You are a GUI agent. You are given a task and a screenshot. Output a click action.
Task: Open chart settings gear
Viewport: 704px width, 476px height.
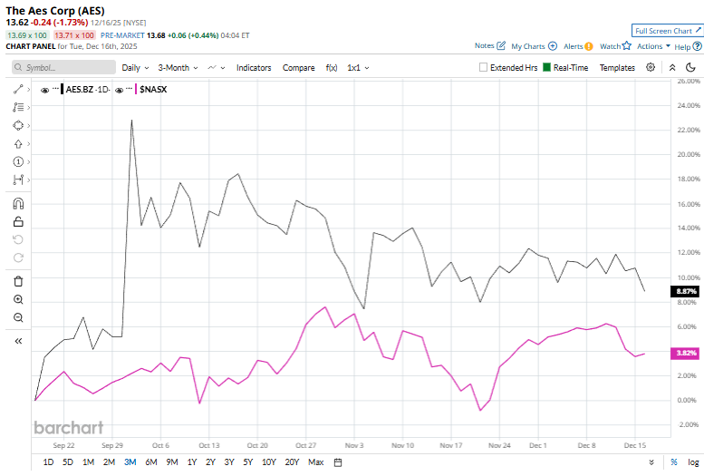(651, 67)
